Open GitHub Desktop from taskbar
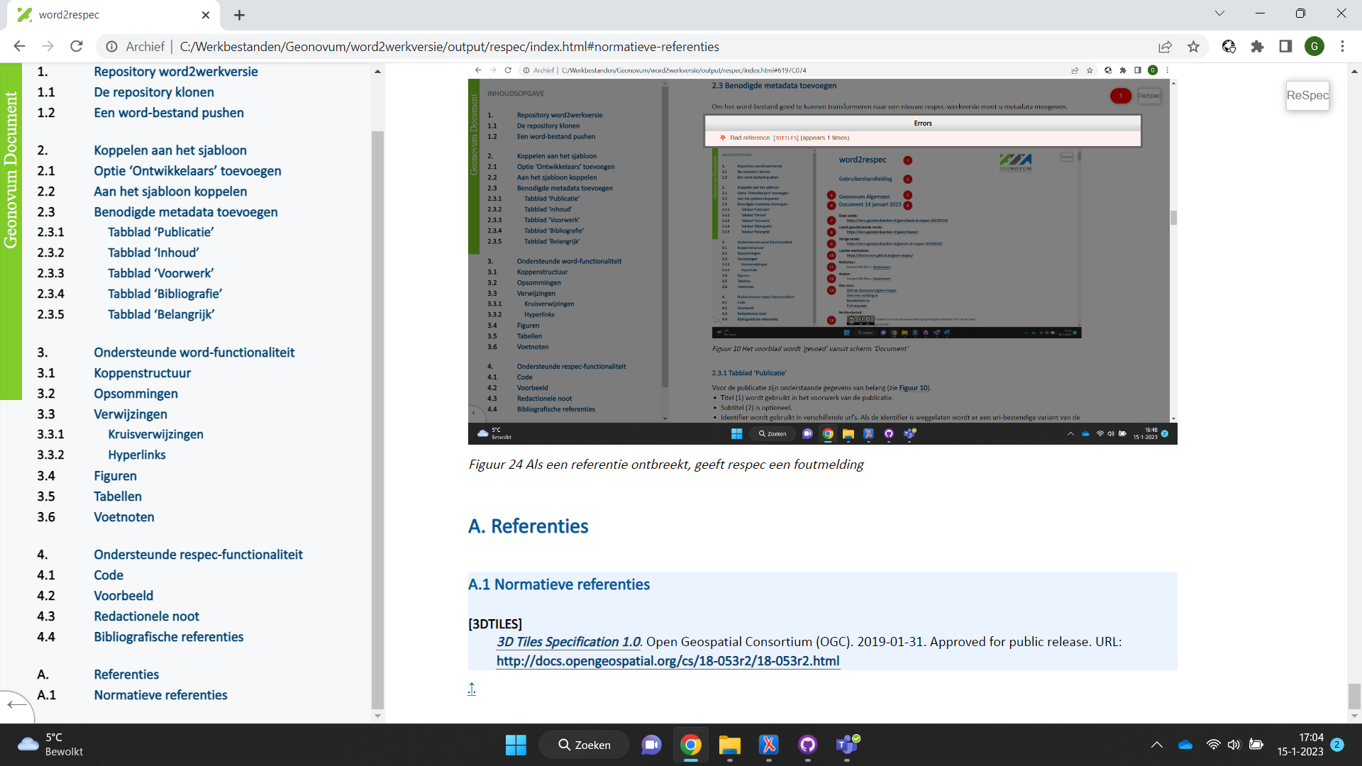1362x766 pixels. [x=807, y=745]
